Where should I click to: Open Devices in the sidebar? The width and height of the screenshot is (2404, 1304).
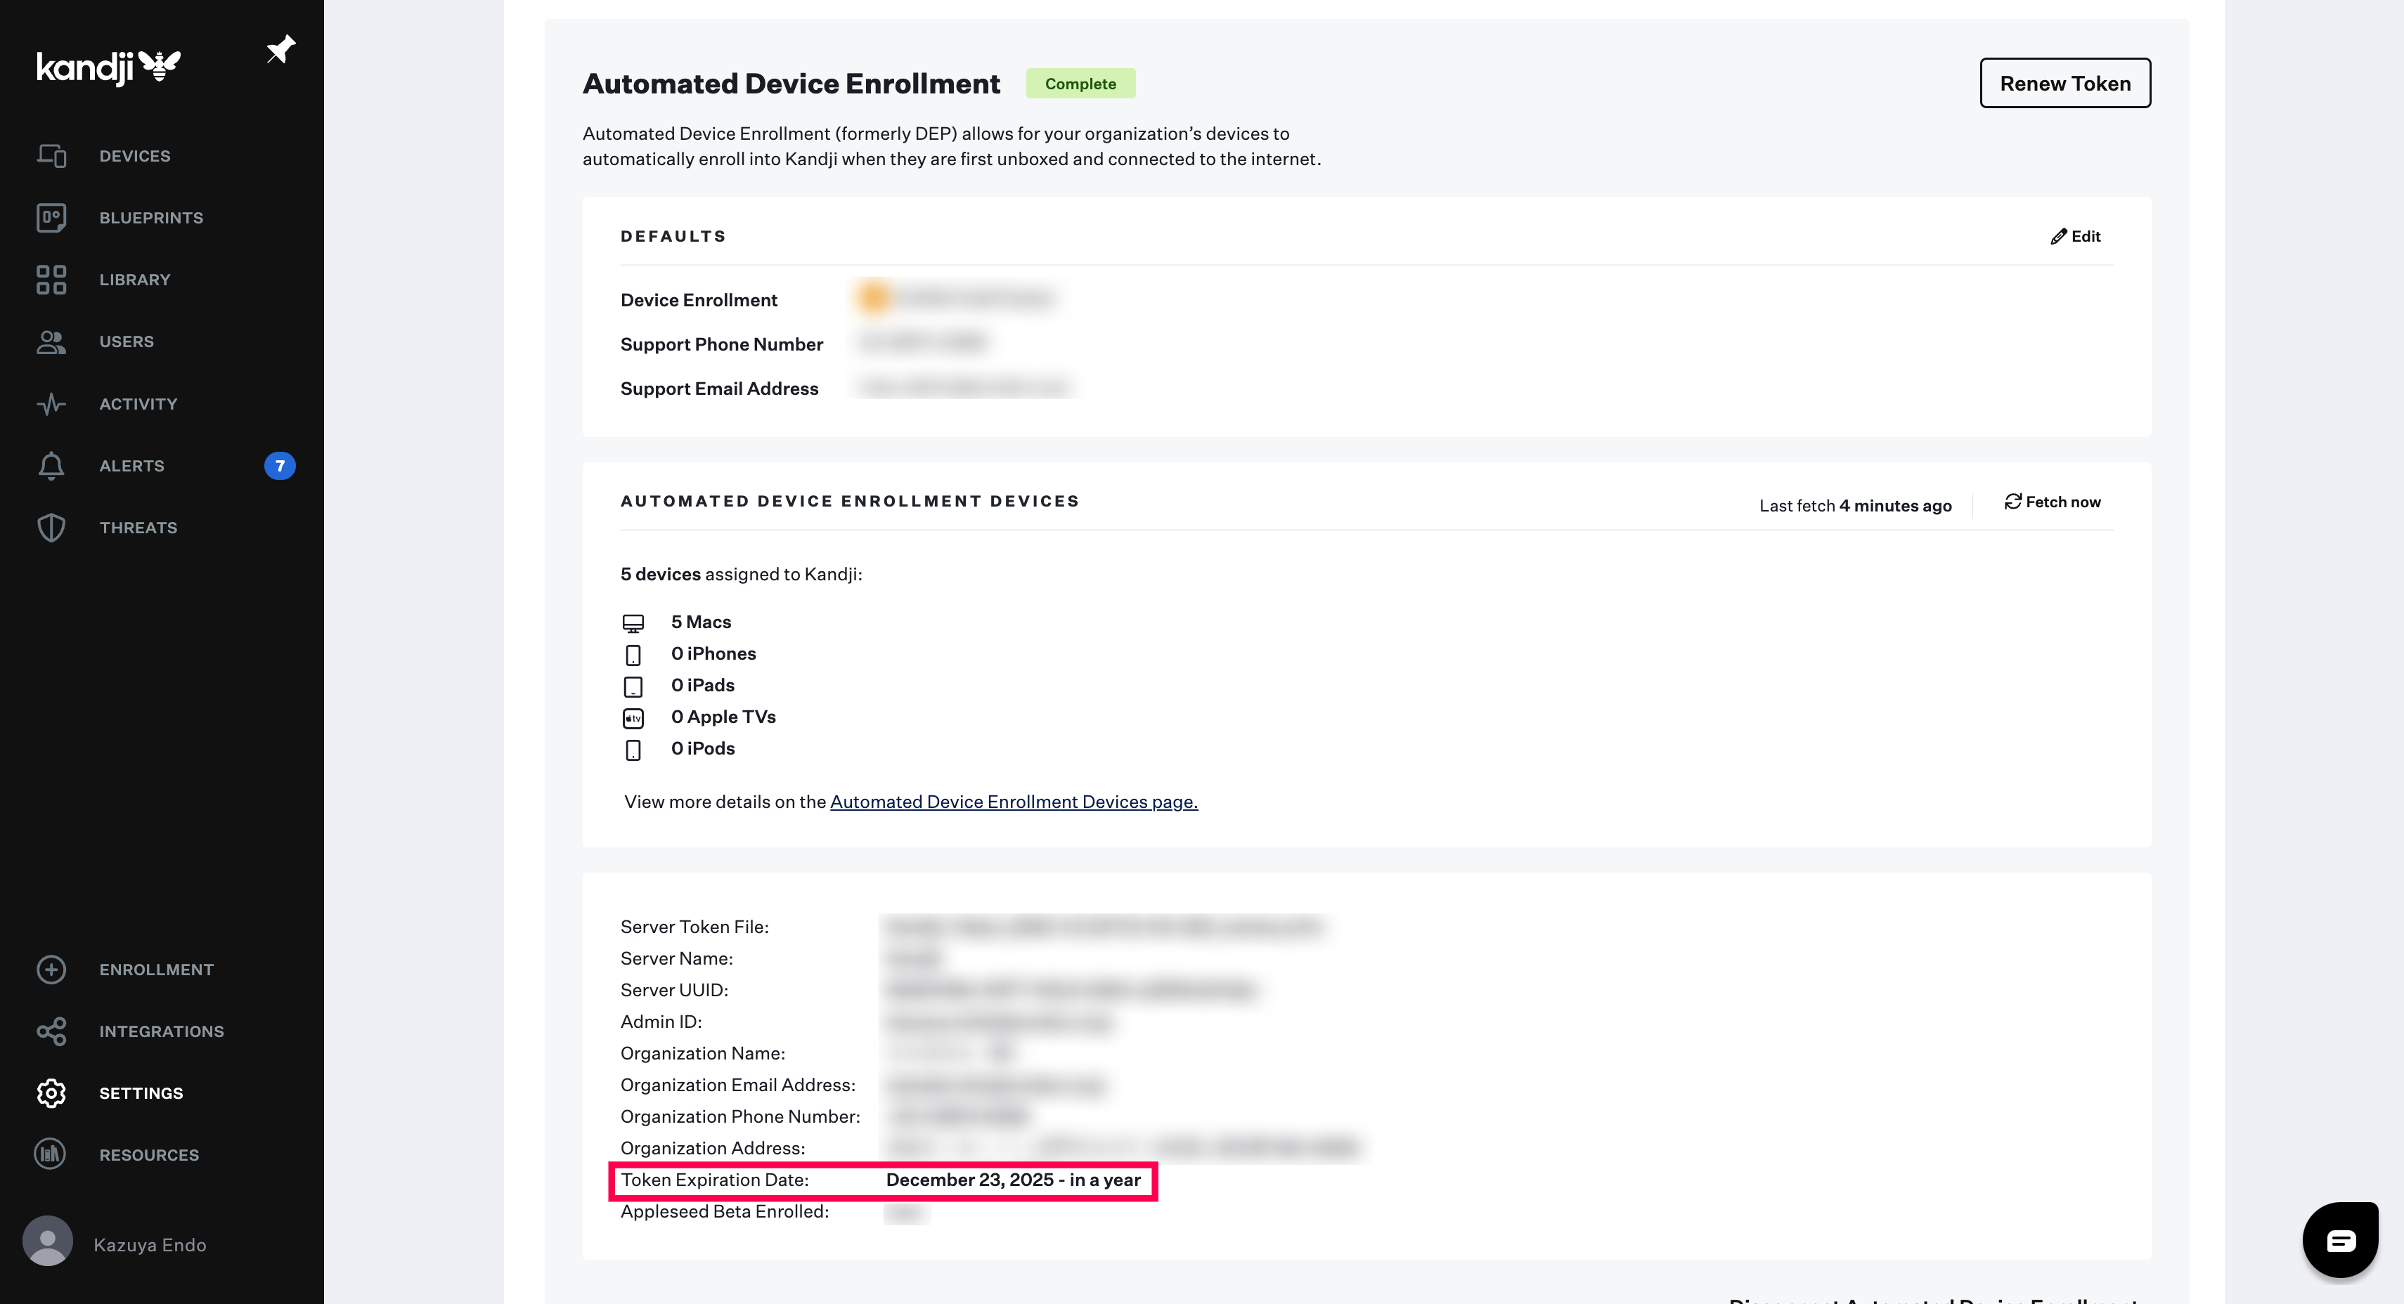[134, 156]
